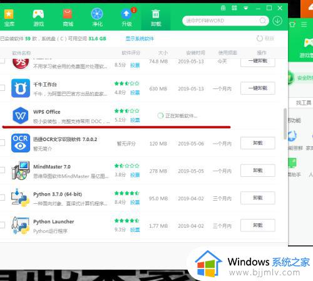Click the grid icon in title bar
The image size is (313, 281).
coord(223,8)
